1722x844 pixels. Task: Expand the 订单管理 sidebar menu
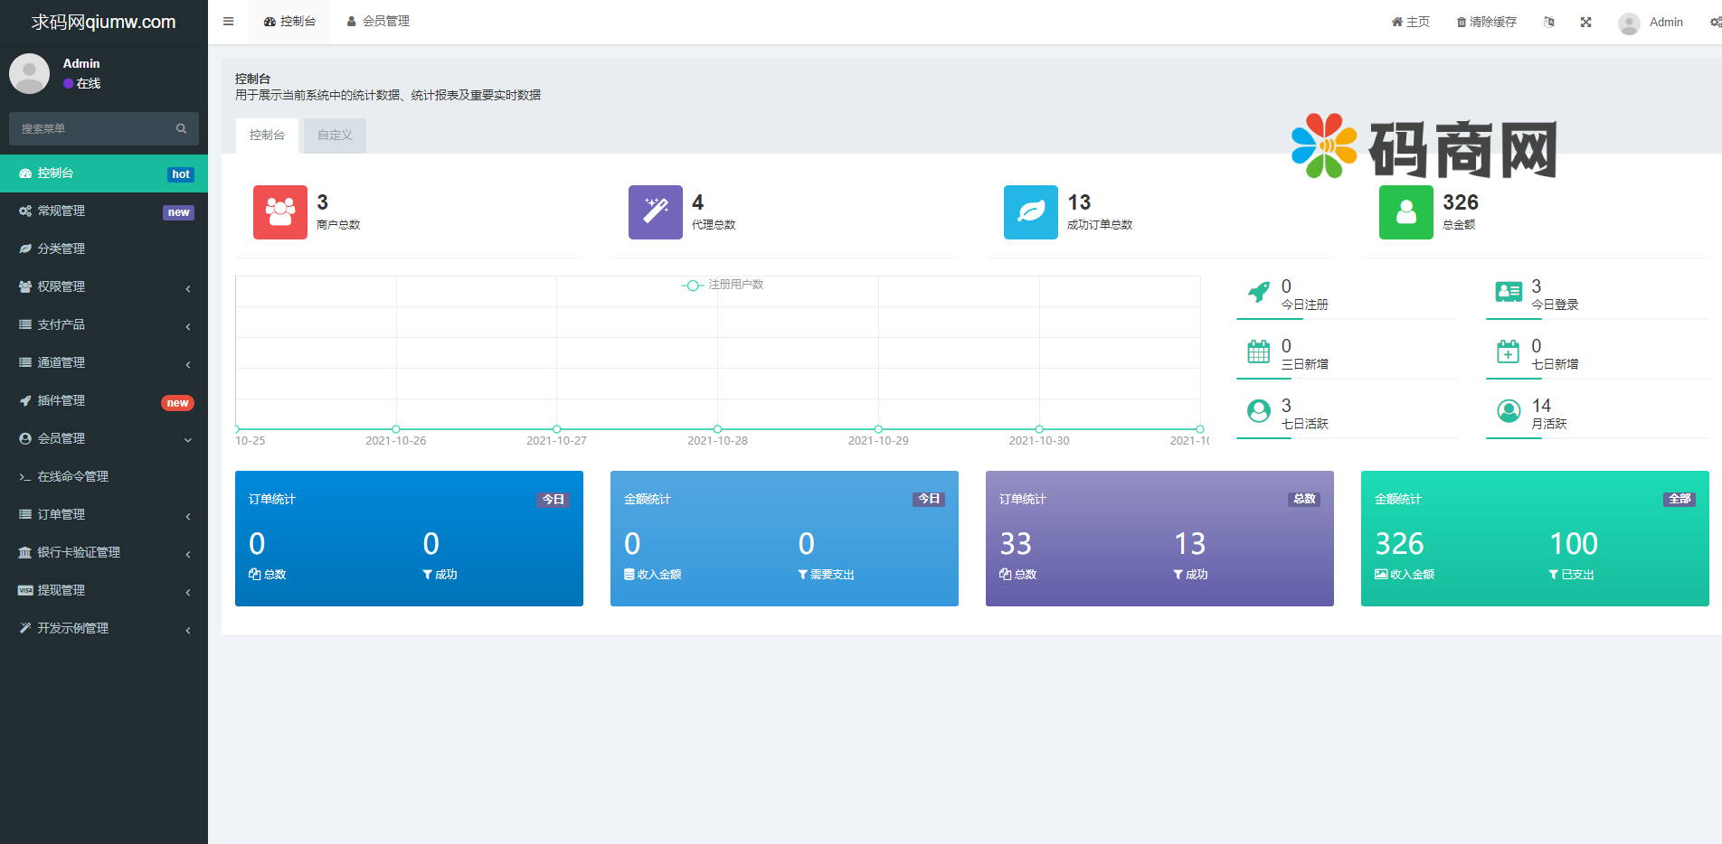tap(104, 515)
